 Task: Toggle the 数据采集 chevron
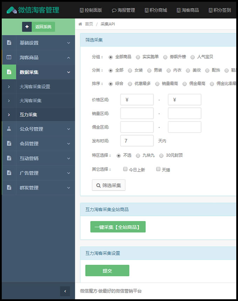pyautogui.click(x=69, y=72)
